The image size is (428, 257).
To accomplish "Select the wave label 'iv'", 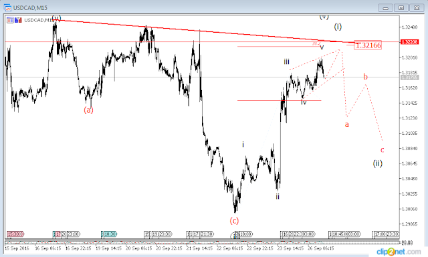I will pos(304,102).
